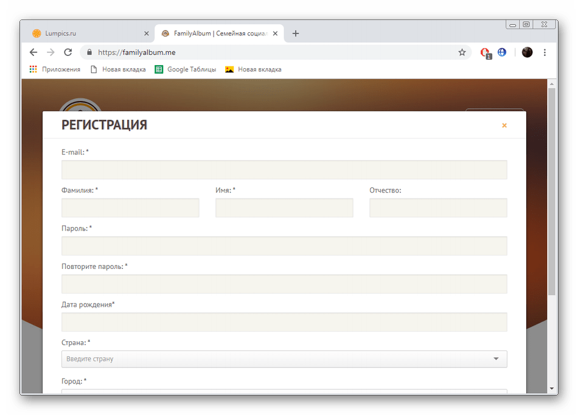Bookmark this page with the star
Image resolution: width=578 pixels, height=415 pixels.
tap(462, 52)
